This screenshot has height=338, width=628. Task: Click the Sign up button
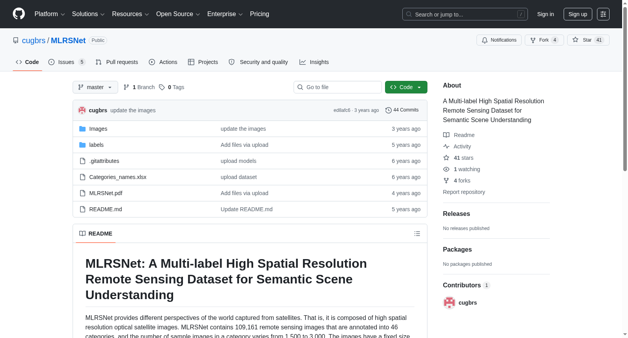pos(578,14)
